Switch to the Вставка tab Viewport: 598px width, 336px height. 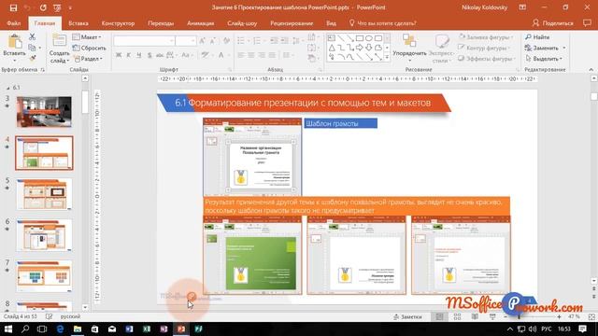[78, 23]
